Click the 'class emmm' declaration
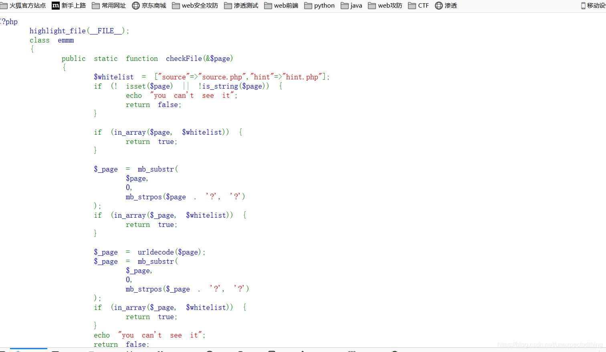The image size is (606, 352). pos(52,40)
